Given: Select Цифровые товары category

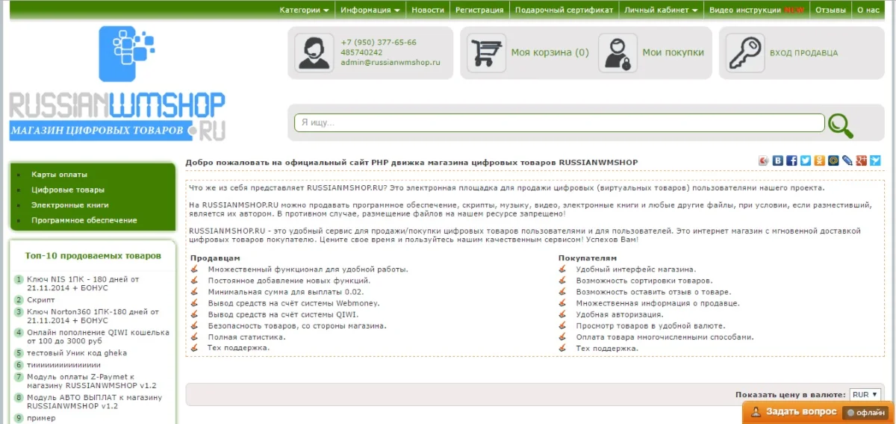Looking at the screenshot, I should tap(68, 190).
